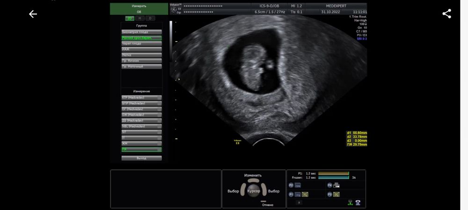The width and height of the screenshot is (468, 210).
Task: Click the P2 Cine icon
Action: click(x=298, y=185)
